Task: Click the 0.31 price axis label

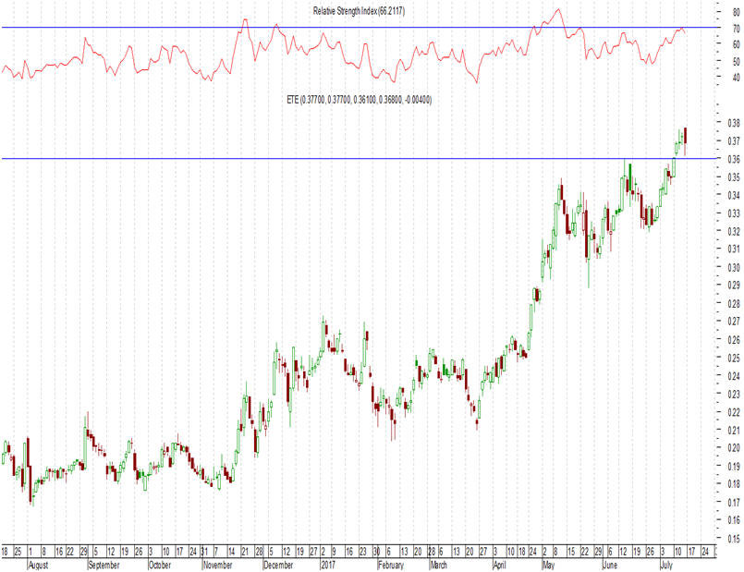Action: (x=734, y=249)
